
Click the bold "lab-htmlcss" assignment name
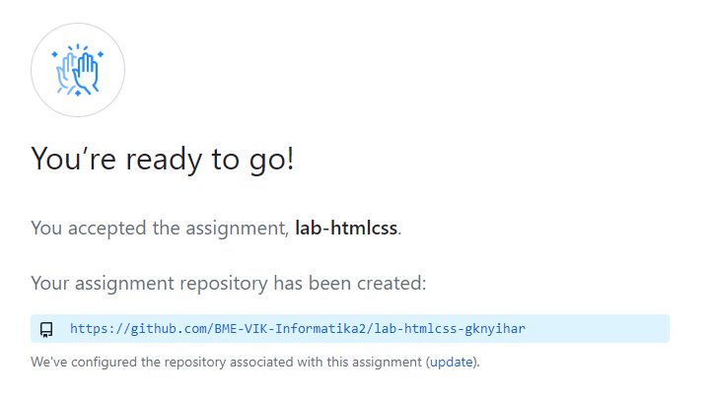coord(346,229)
